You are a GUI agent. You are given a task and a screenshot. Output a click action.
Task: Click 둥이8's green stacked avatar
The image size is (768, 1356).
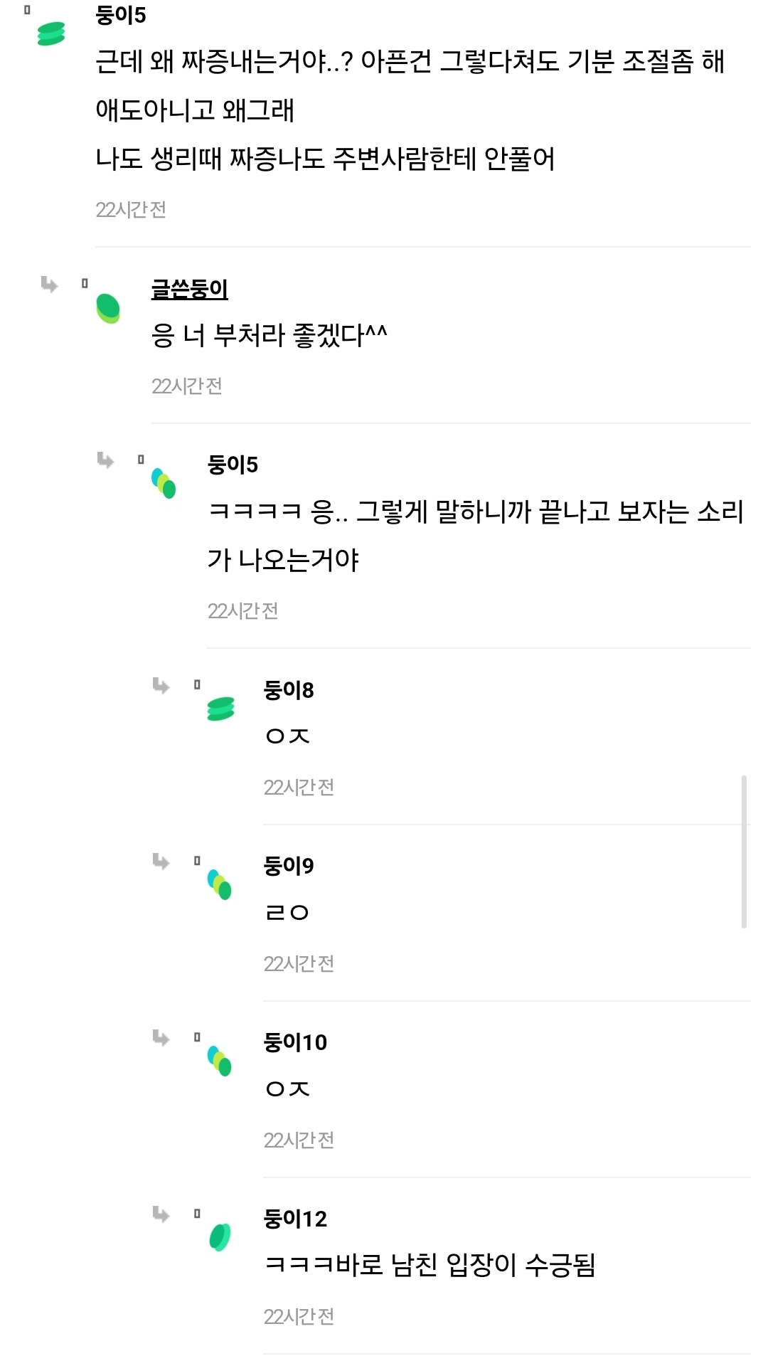coord(220,709)
